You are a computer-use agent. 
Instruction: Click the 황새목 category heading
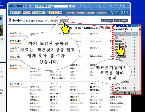pyautogui.click(x=13, y=66)
